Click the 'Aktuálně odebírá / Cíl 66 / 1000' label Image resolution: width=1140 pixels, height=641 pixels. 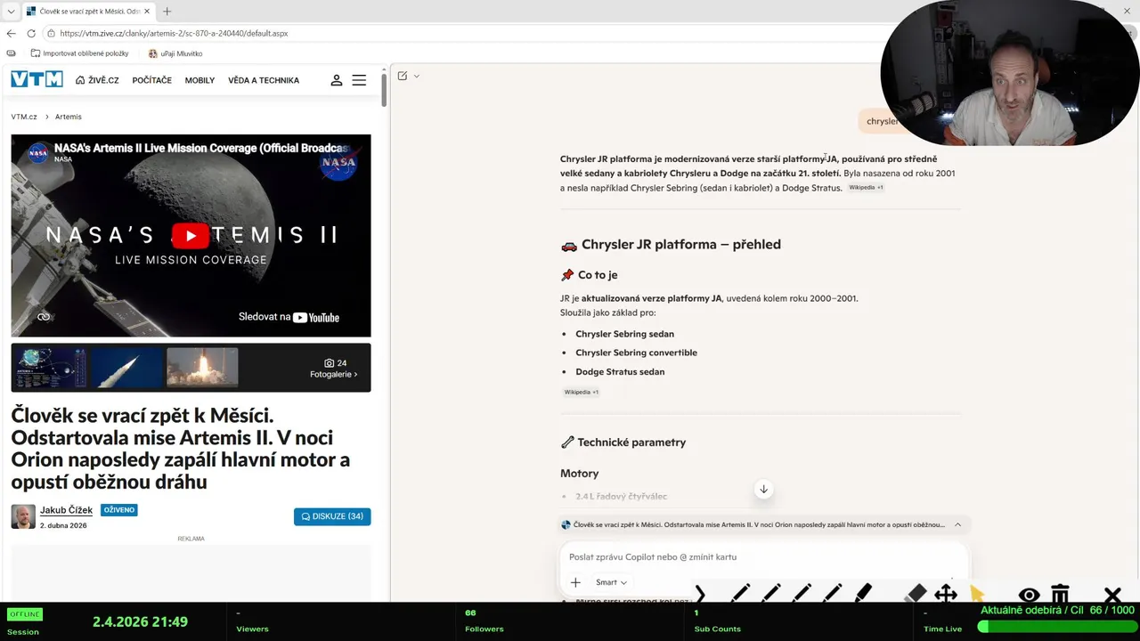coord(1057,610)
